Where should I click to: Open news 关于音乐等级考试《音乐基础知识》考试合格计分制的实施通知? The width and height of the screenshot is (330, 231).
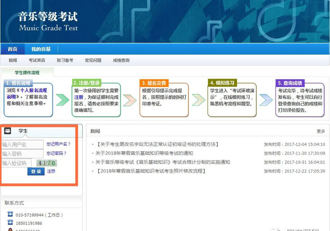(162, 162)
